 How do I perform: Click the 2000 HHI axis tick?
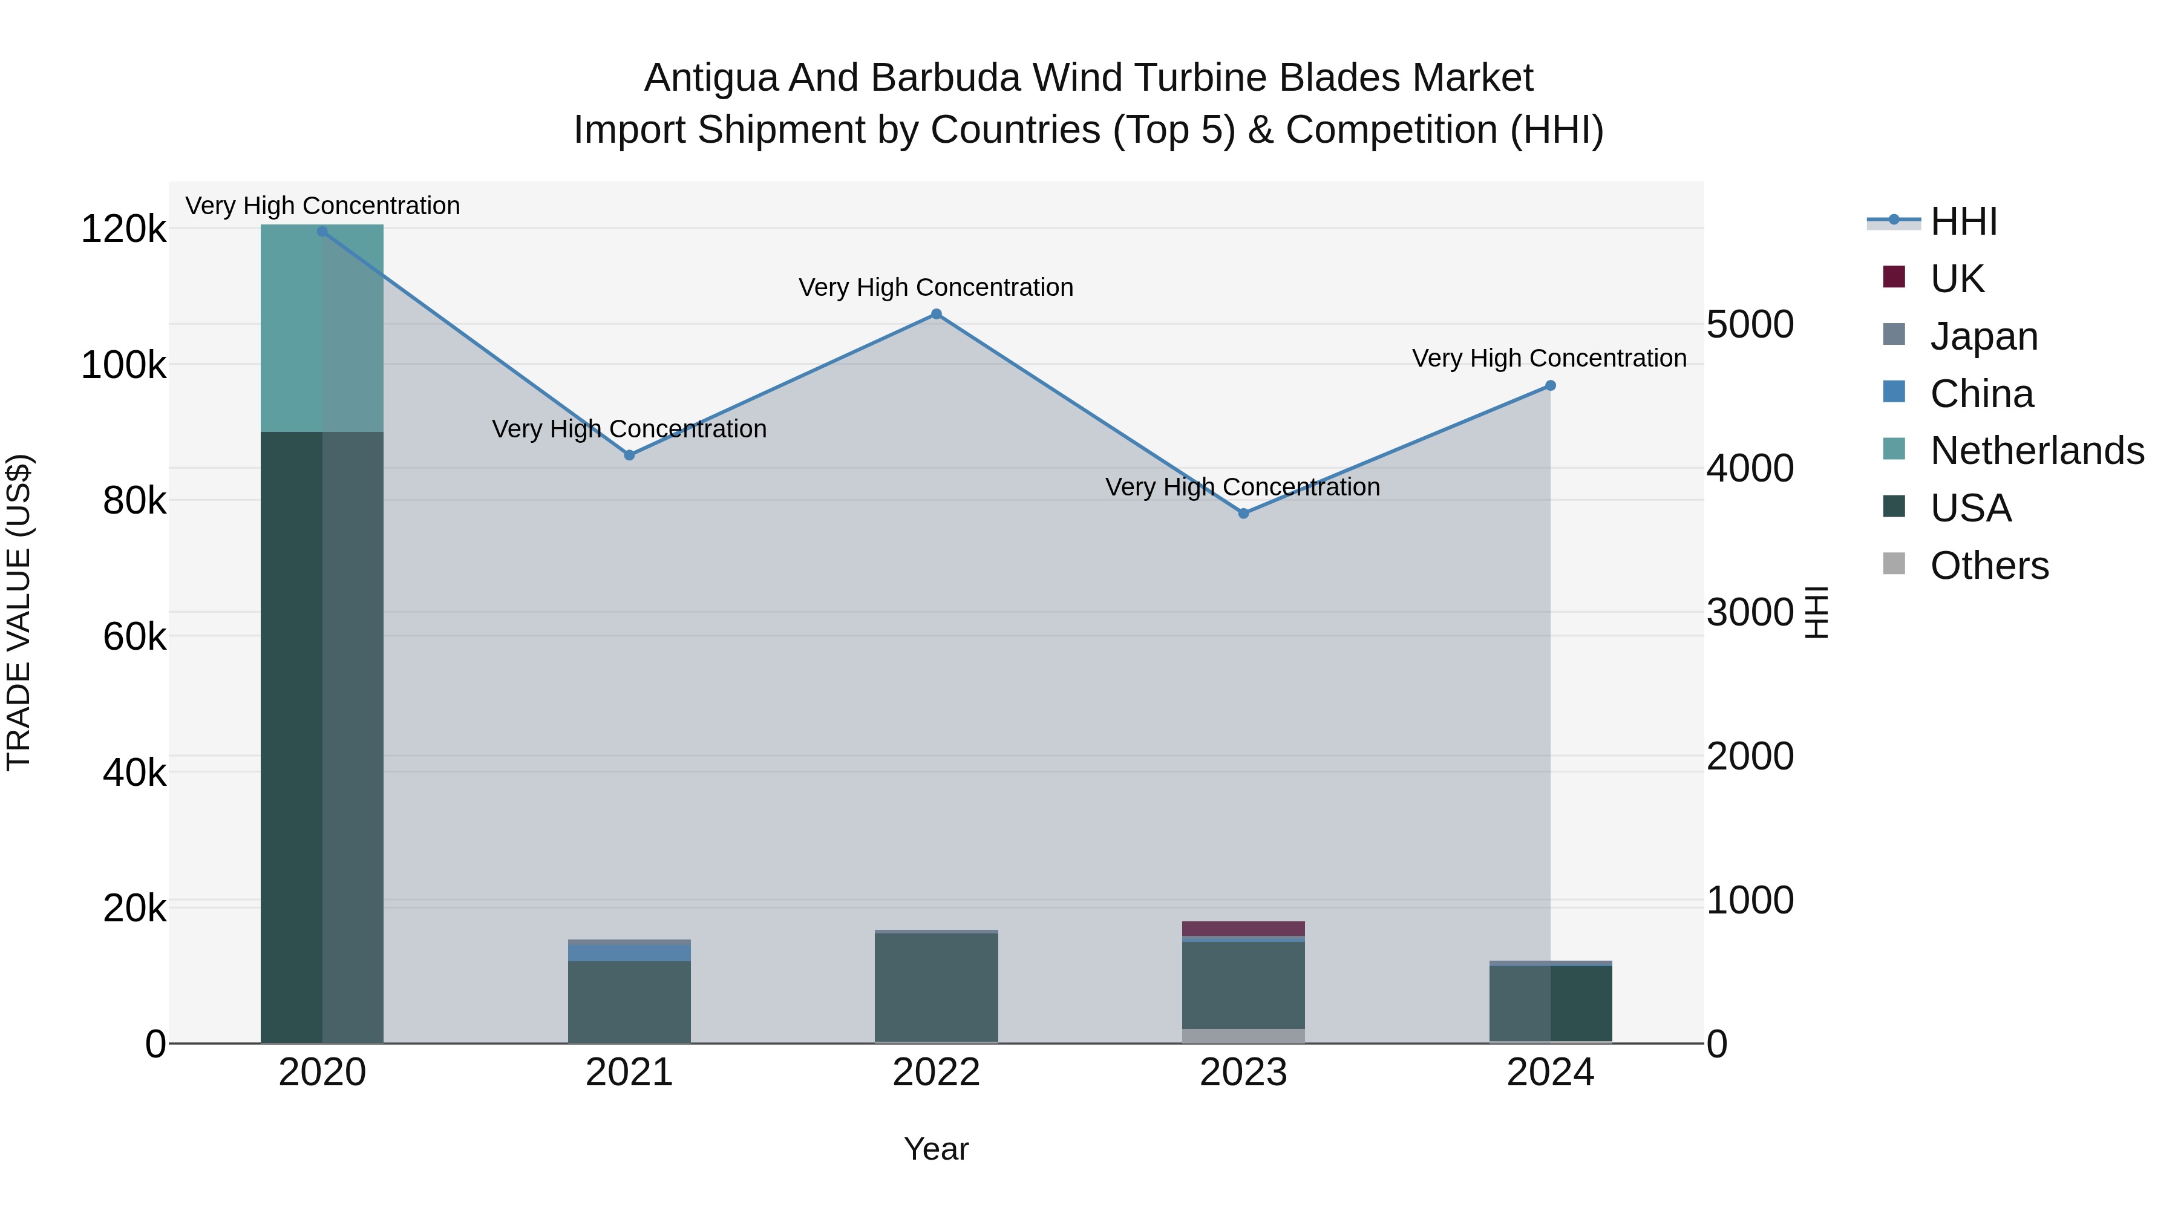[1750, 757]
